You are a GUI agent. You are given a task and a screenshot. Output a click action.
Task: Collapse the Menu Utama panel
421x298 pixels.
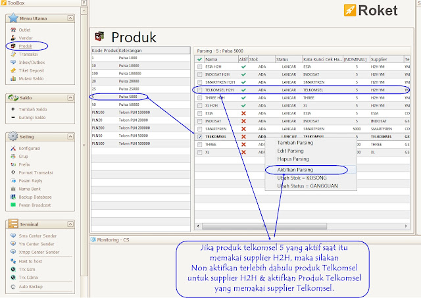coord(70,18)
